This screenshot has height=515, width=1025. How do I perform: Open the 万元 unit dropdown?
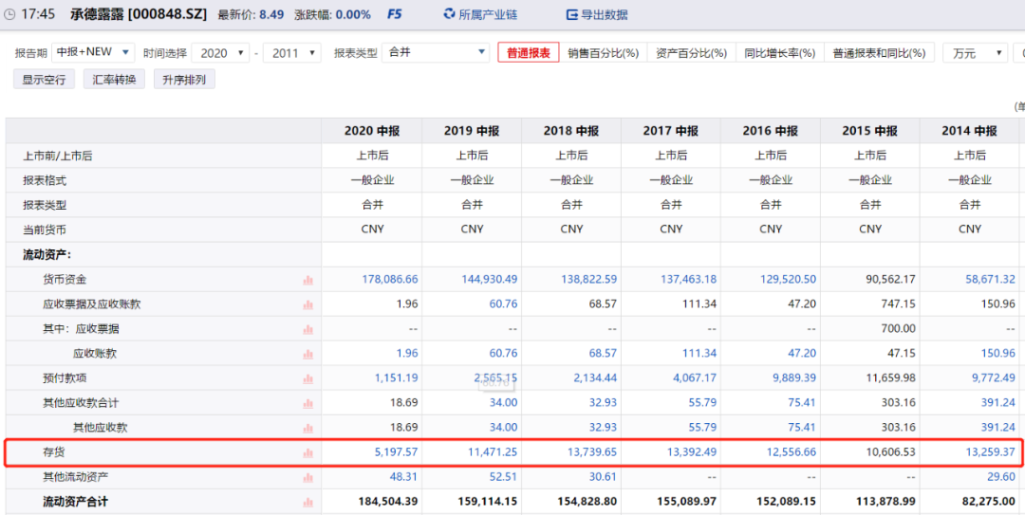(x=977, y=53)
